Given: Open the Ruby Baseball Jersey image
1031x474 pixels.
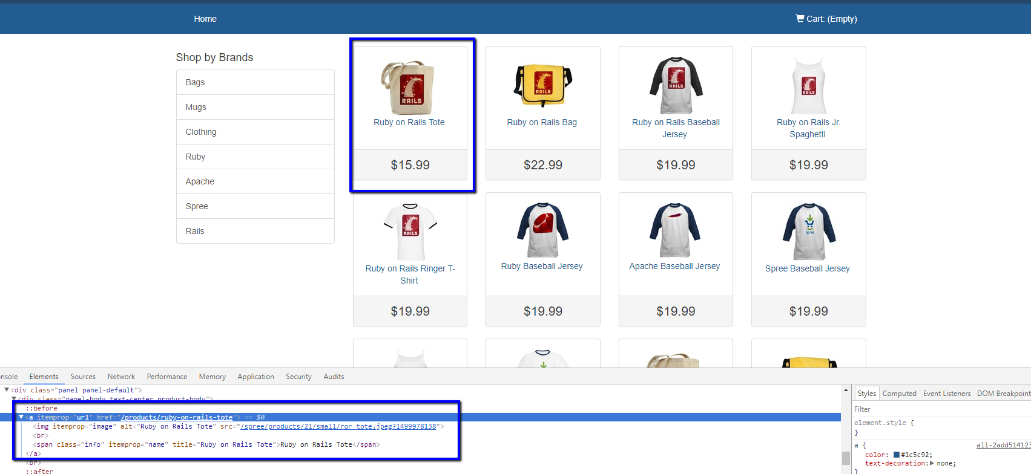Looking at the screenshot, I should (x=543, y=230).
